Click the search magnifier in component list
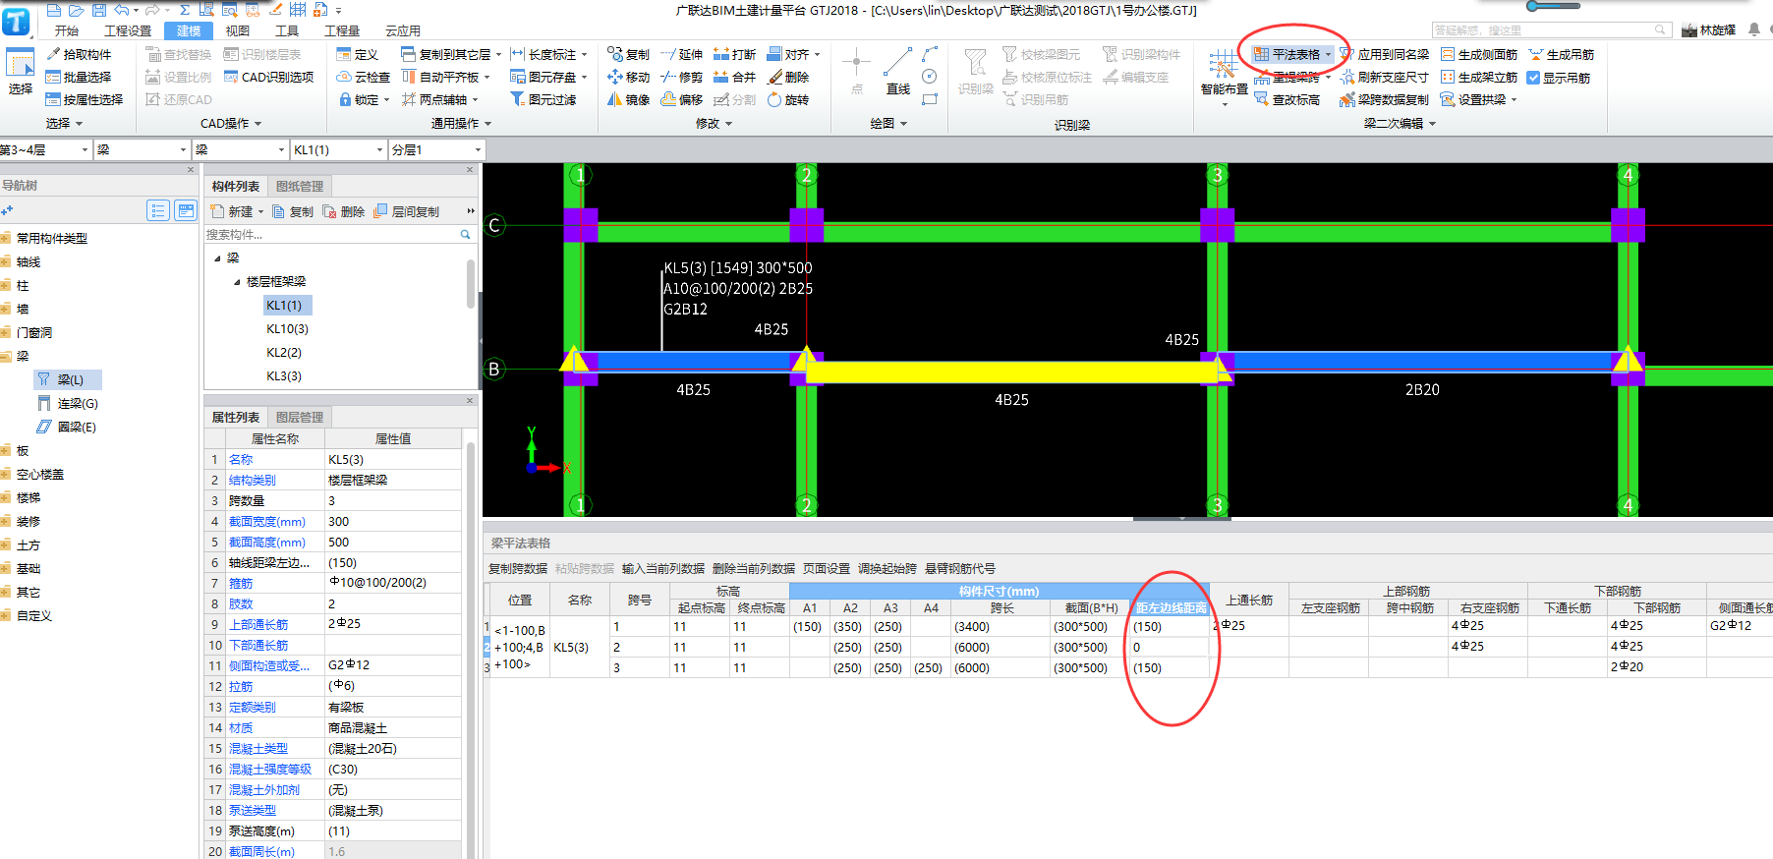The image size is (1773, 859). 466,234
